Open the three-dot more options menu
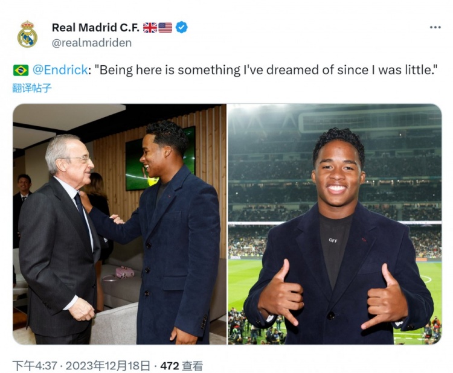 tap(435, 27)
